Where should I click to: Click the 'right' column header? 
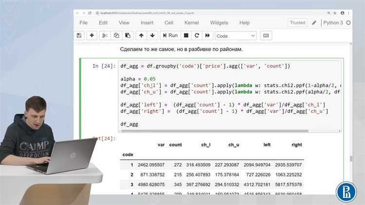click(x=297, y=145)
